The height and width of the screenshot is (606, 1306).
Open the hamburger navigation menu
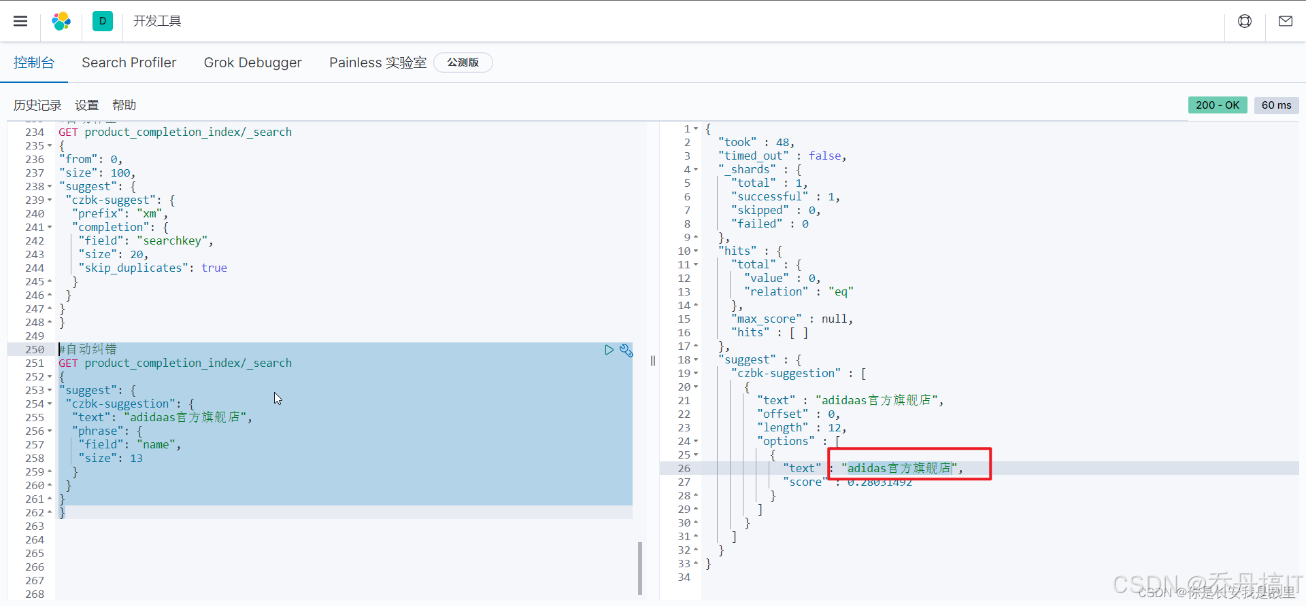tap(20, 21)
